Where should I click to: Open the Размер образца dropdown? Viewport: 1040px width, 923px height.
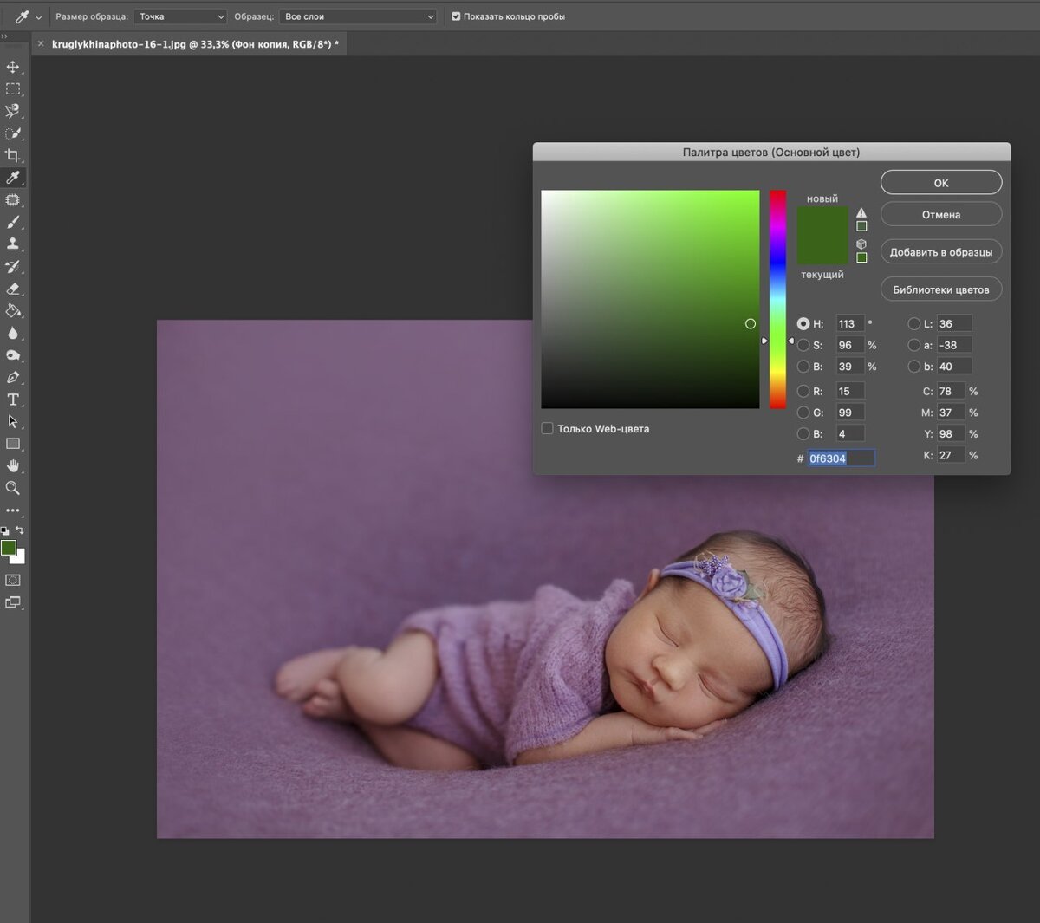click(181, 16)
